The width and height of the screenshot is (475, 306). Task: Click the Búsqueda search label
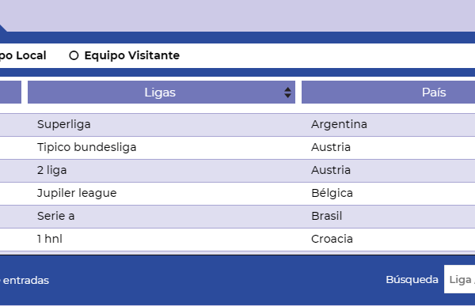click(412, 280)
